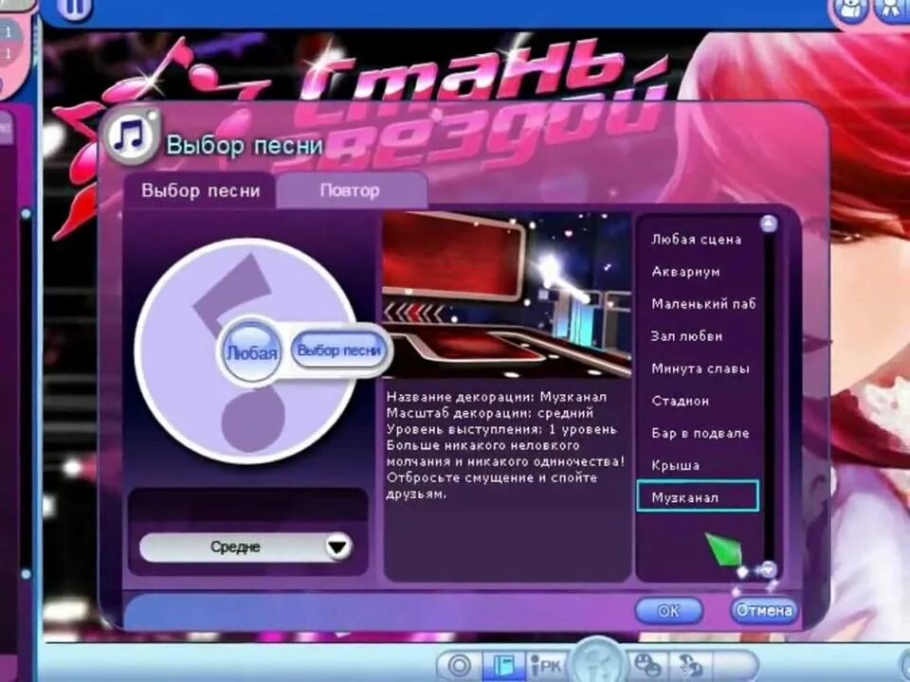Click the pause button at top
The height and width of the screenshot is (682, 910).
[75, 9]
